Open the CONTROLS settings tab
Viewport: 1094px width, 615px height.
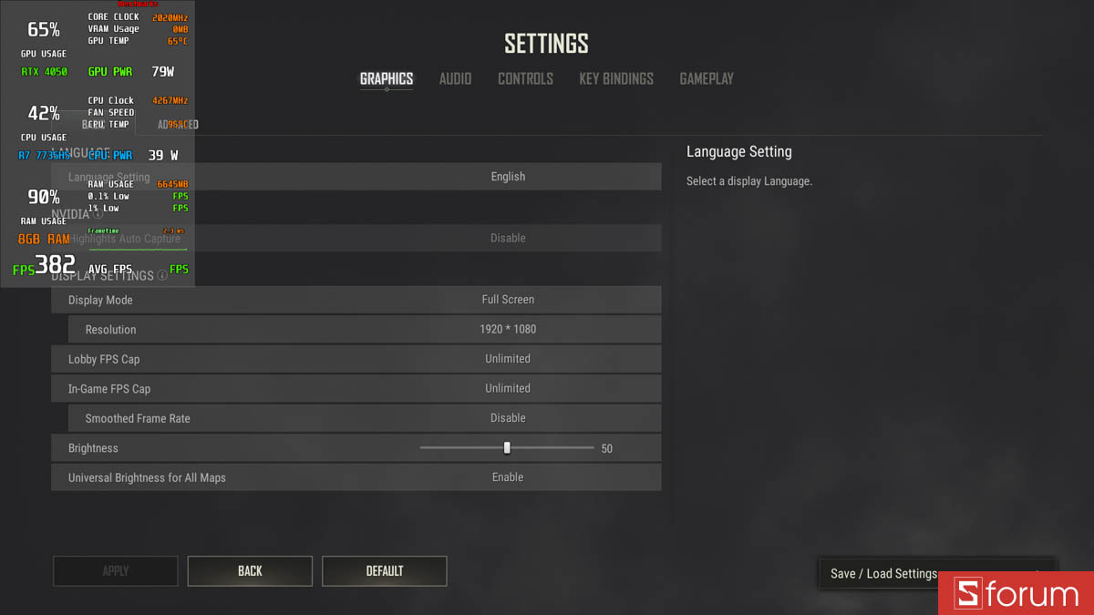point(525,79)
